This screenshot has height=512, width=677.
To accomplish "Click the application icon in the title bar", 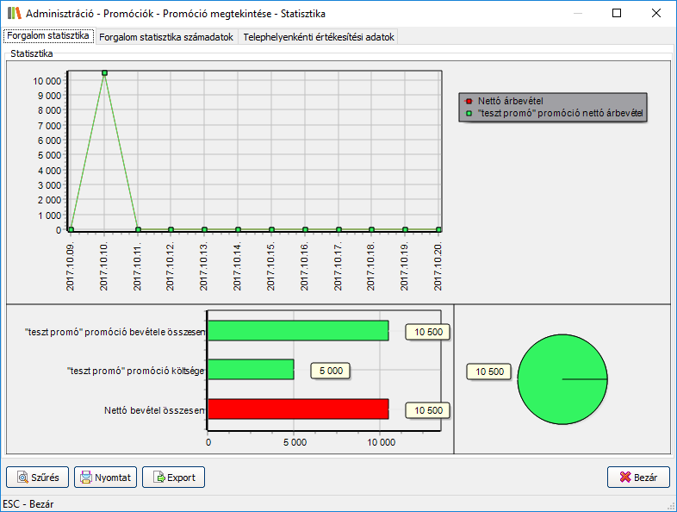I will tap(14, 14).
